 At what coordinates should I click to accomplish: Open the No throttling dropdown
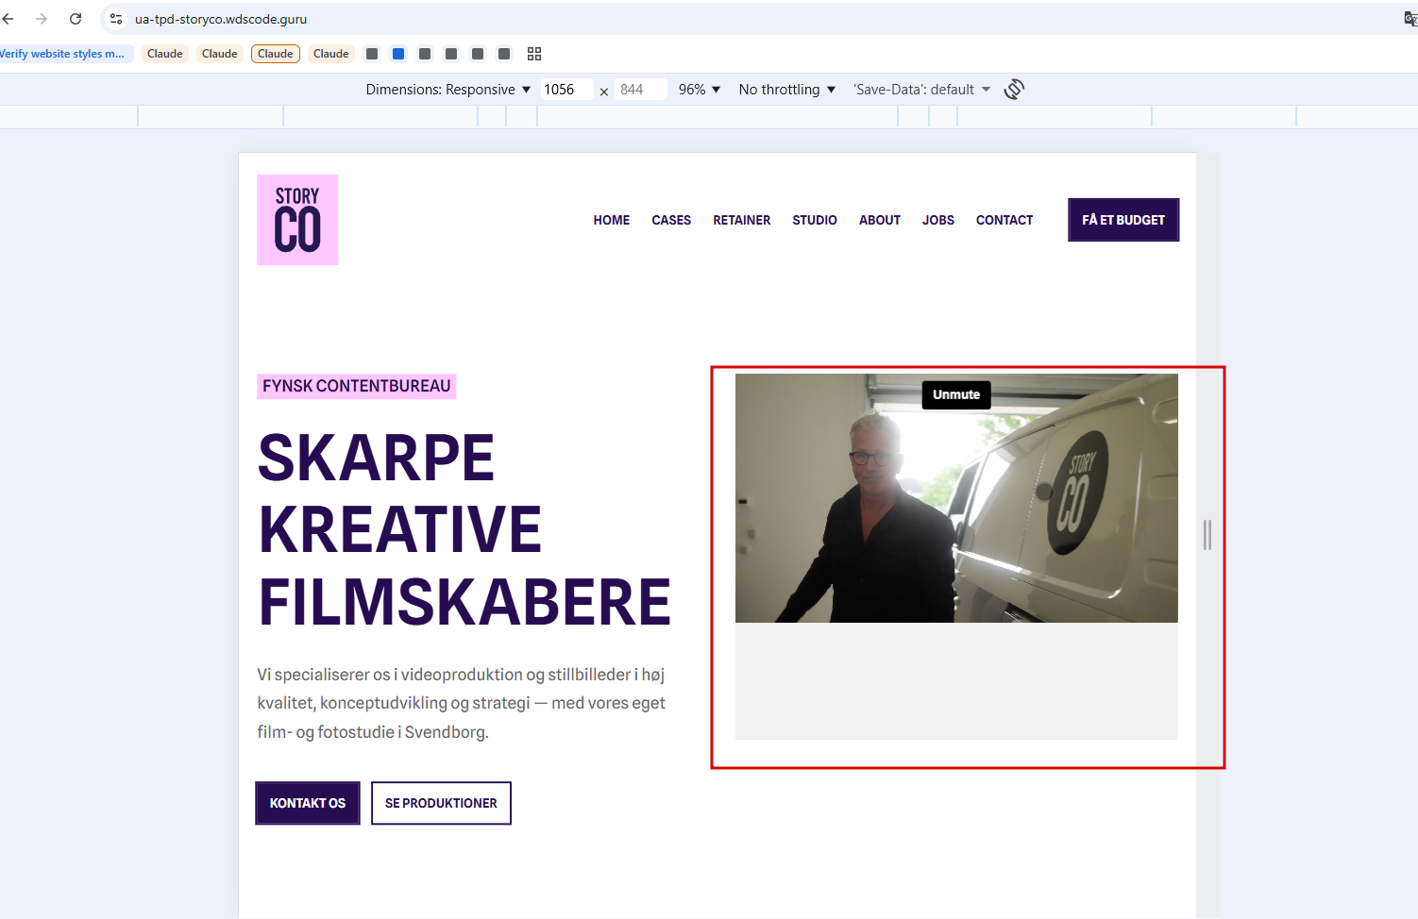point(787,90)
